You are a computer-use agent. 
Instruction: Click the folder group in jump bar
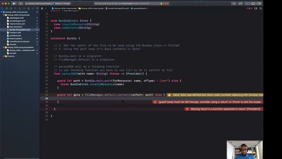tap(91, 8)
